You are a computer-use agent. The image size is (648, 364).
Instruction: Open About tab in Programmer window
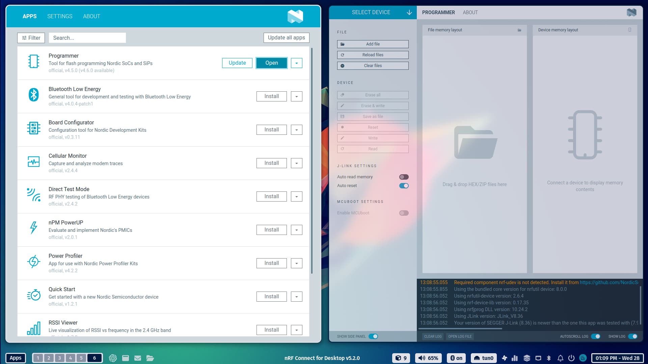click(x=470, y=12)
